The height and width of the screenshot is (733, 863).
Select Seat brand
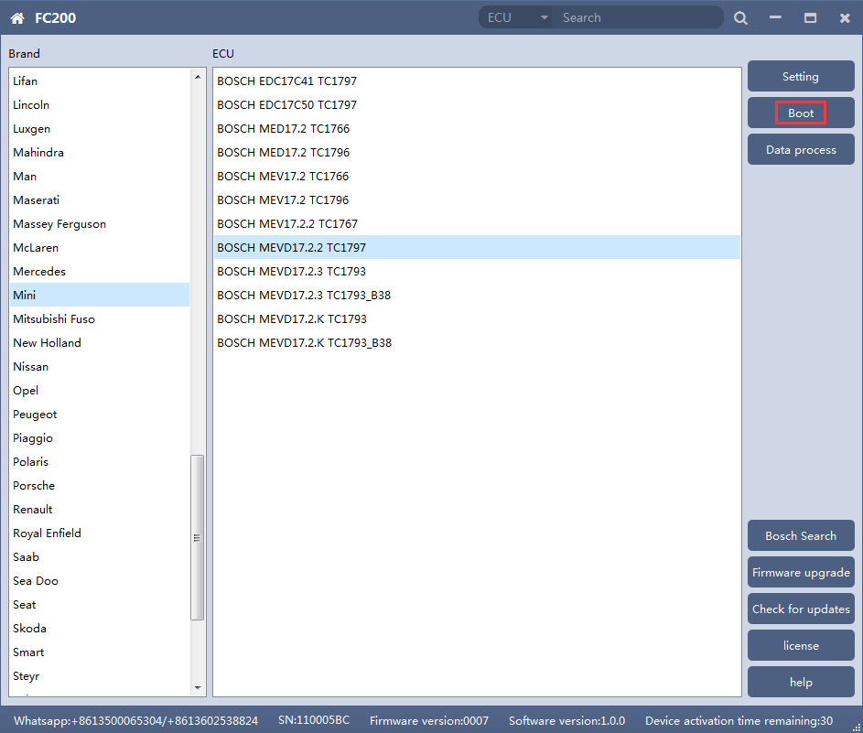(100, 605)
